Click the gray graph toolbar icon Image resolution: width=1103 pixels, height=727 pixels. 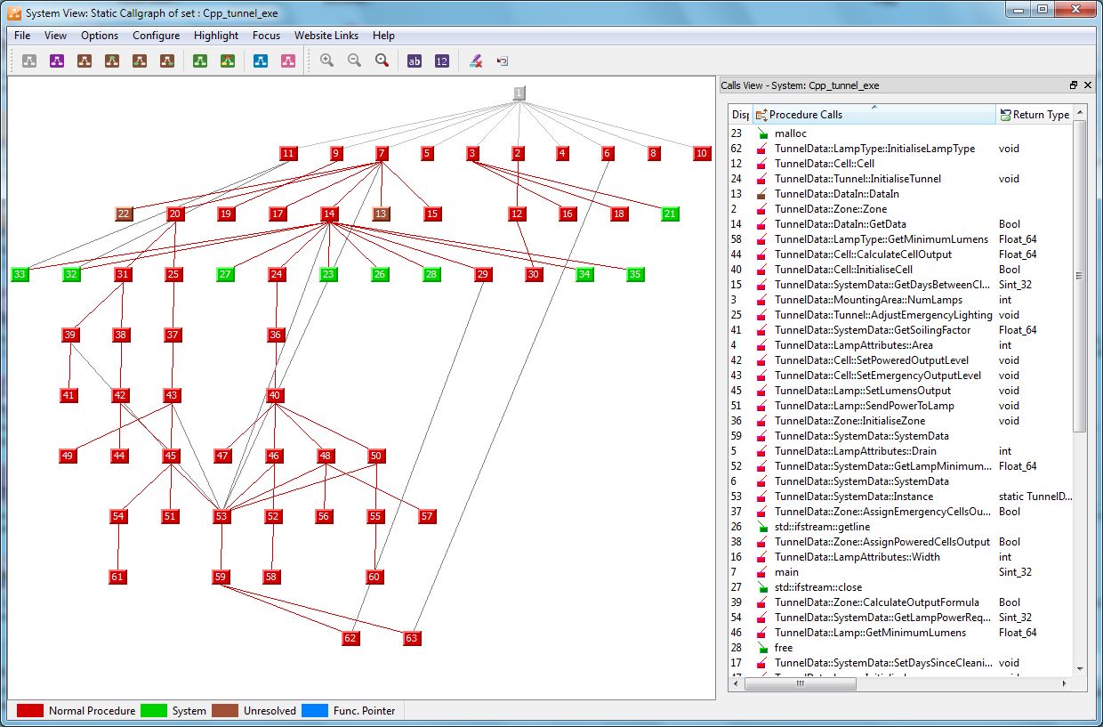coord(29,61)
